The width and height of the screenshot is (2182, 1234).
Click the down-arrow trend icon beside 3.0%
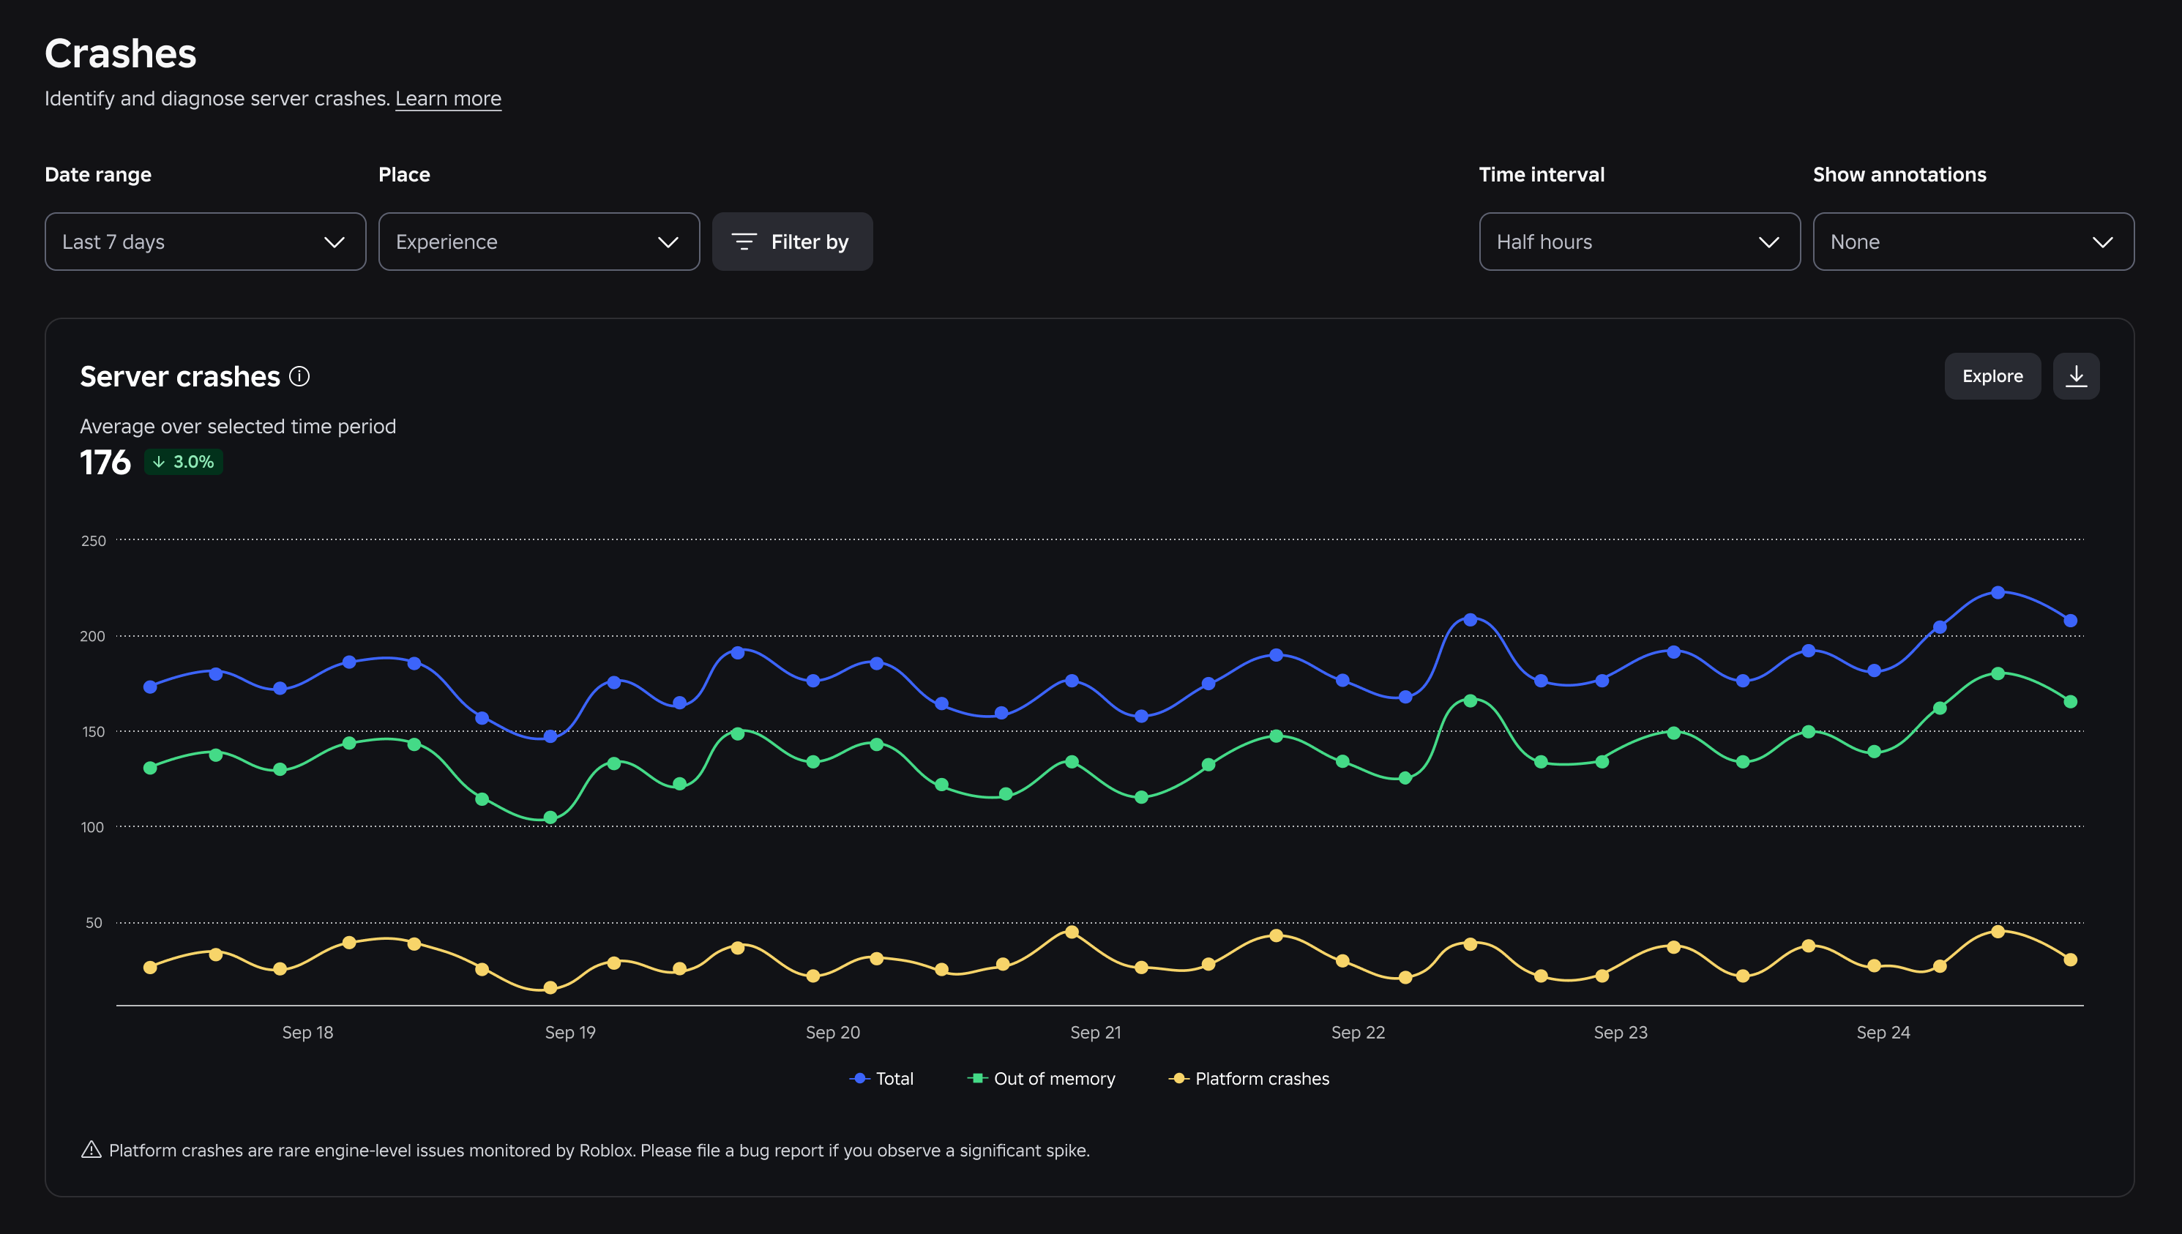coord(158,462)
